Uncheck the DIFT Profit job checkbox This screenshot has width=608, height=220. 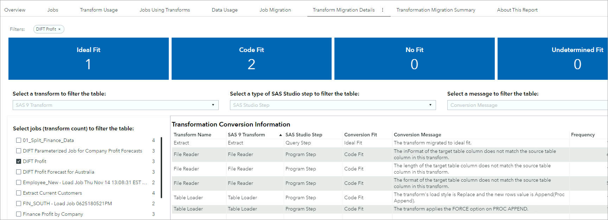[19, 161]
